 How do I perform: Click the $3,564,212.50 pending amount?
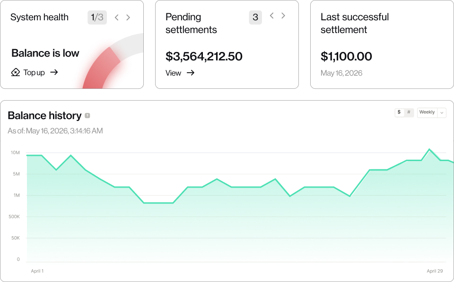click(204, 56)
